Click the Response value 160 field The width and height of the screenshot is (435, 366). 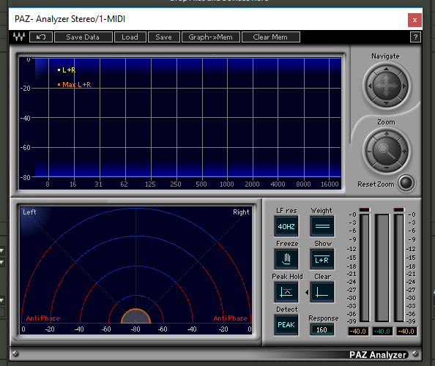(321, 329)
